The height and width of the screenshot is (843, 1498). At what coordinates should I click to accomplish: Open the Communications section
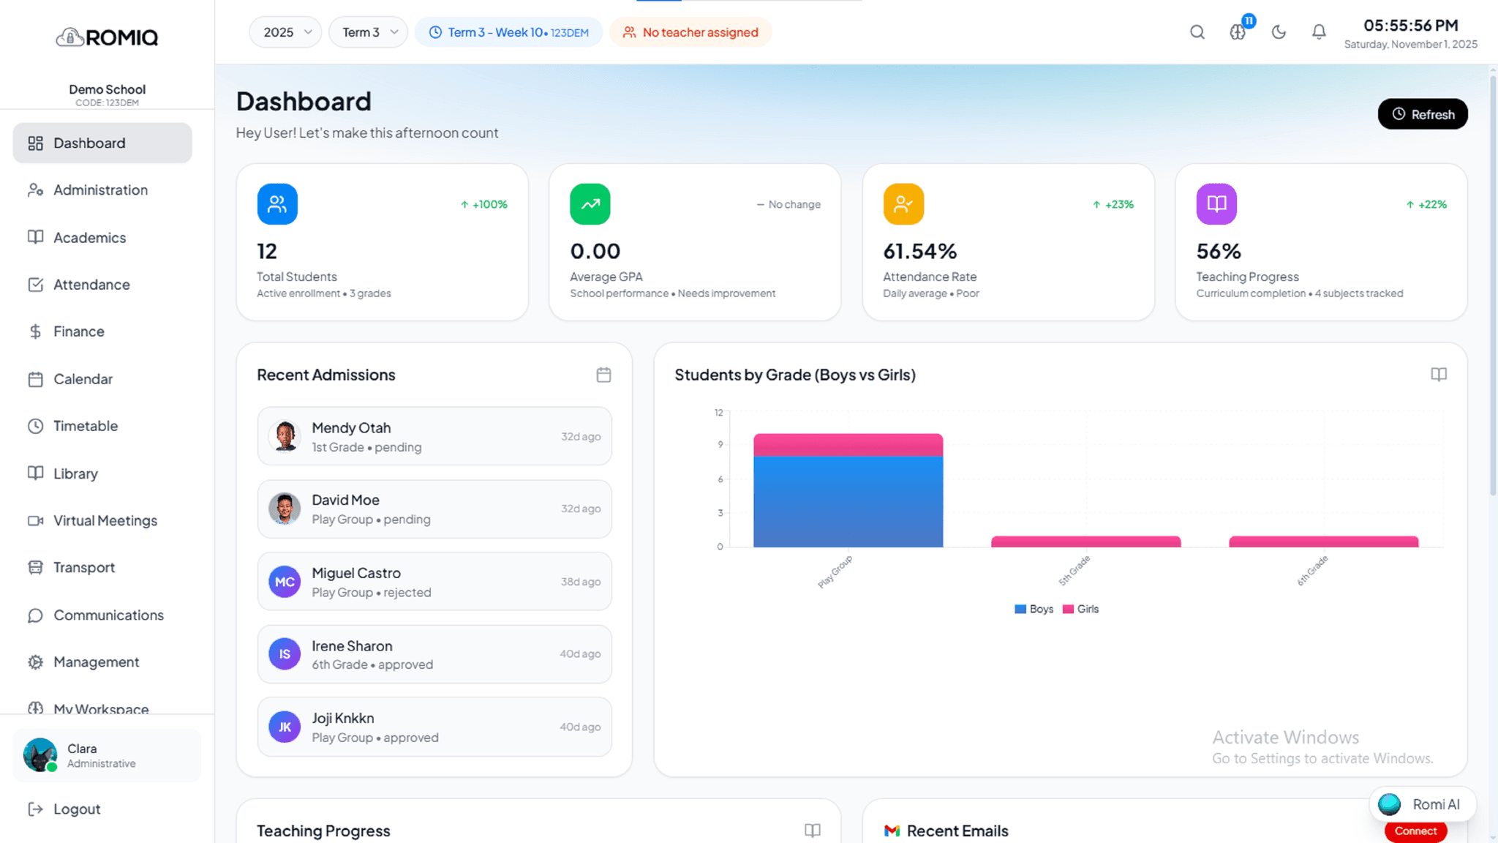click(108, 615)
